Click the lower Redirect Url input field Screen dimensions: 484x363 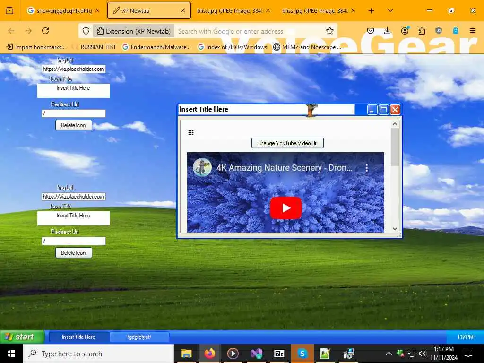(x=73, y=241)
